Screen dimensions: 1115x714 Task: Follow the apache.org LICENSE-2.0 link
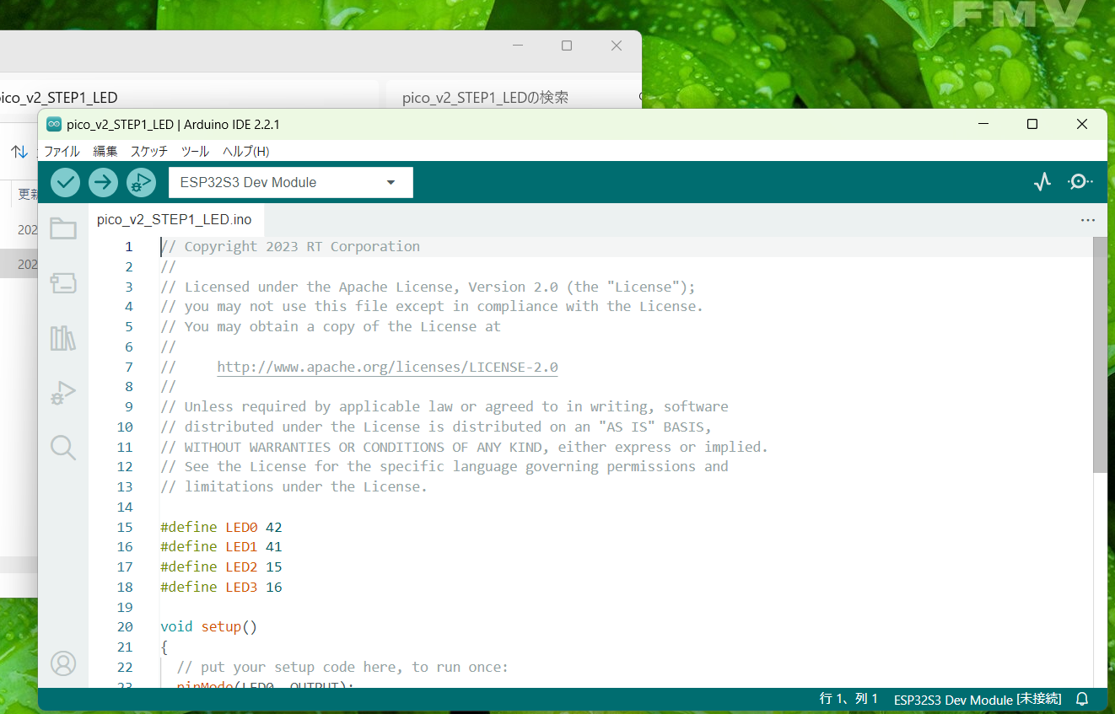(x=387, y=368)
